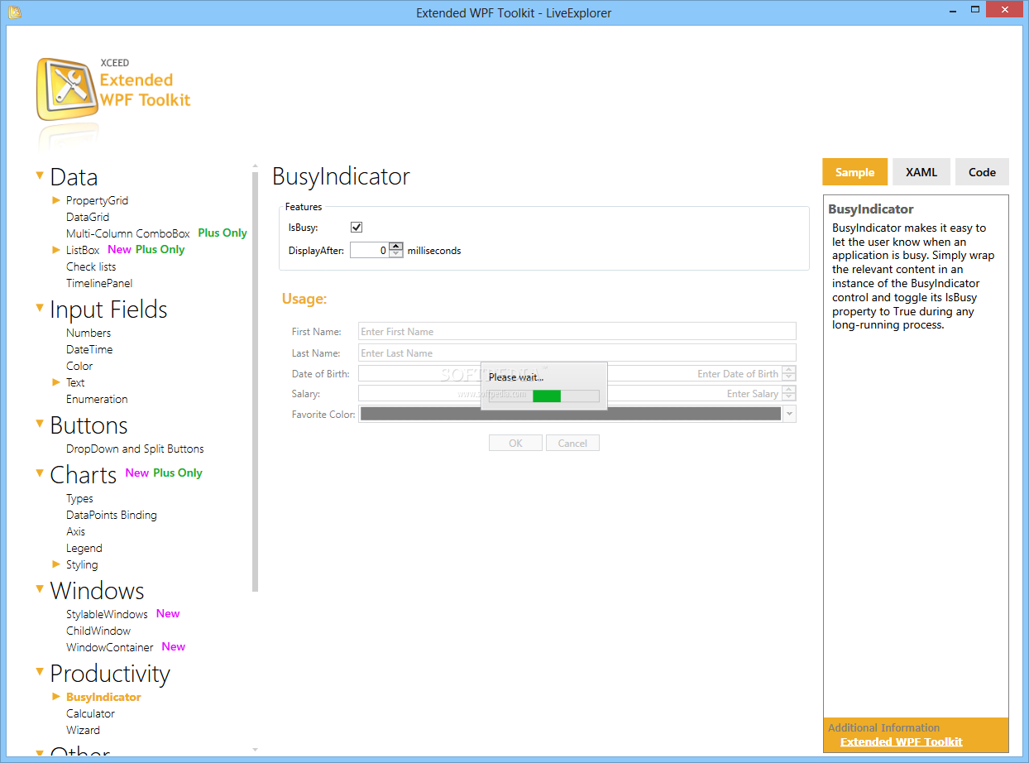Expand the Styling tree node

coord(56,564)
